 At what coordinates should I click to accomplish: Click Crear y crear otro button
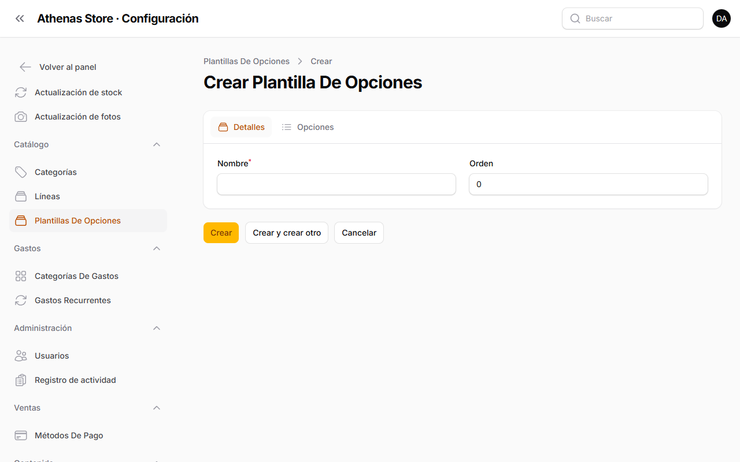[x=287, y=233]
